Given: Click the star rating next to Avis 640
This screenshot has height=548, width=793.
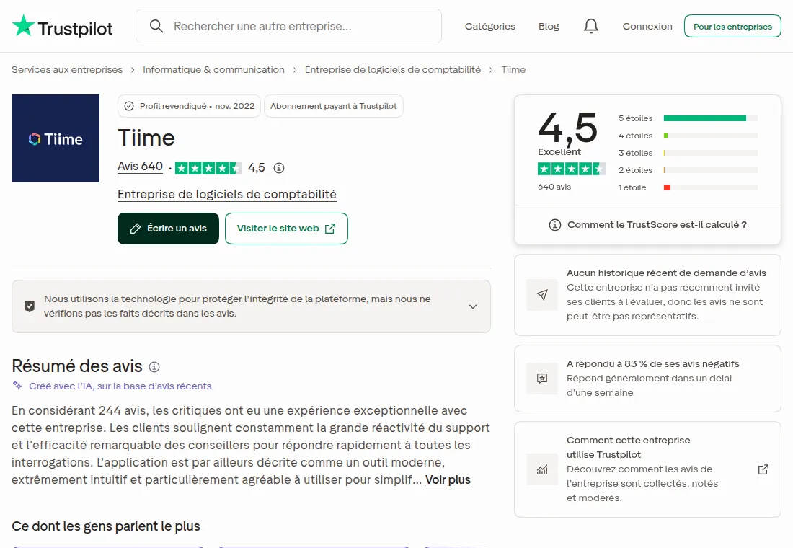Looking at the screenshot, I should click(208, 168).
